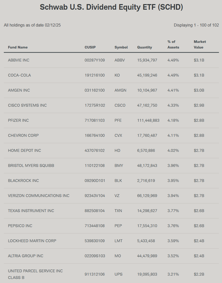
Task: Click quantity 2,716,619 for BlackRock
Action: point(146,181)
